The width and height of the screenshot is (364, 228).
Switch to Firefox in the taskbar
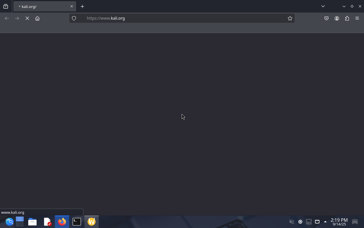[62, 221]
